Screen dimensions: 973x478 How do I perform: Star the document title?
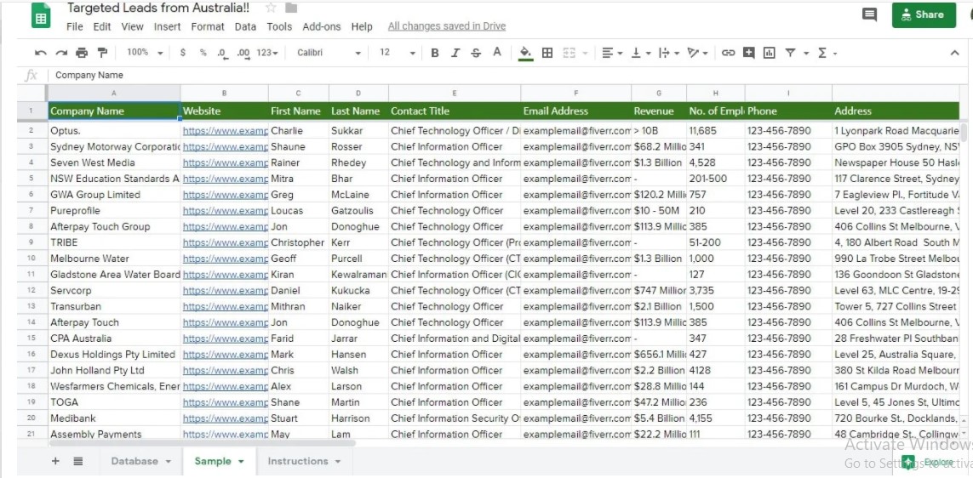coord(271,8)
